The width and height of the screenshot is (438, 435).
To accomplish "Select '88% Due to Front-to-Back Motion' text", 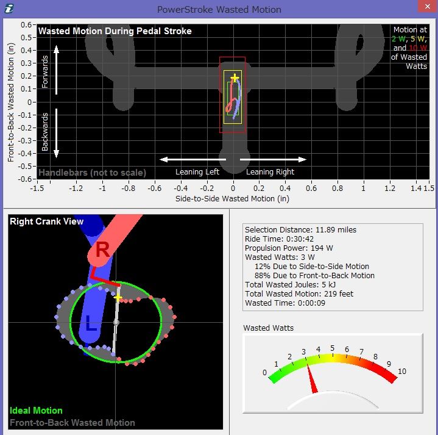I will [314, 276].
